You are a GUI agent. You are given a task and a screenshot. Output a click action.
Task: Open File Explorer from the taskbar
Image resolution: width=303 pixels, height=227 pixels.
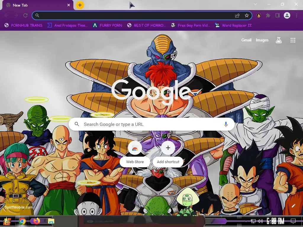click(x=51, y=221)
